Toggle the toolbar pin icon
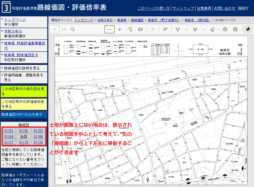The height and width of the screenshot is (187, 254). 248,29
